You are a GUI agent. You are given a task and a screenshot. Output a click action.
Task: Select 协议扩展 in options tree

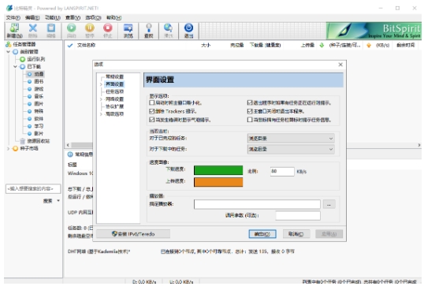[114, 106]
